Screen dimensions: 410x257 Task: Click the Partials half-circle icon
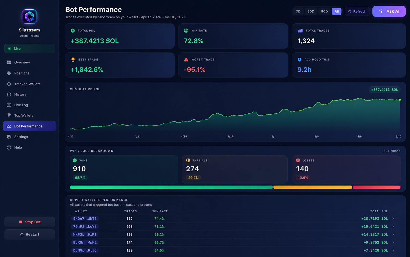tap(188, 160)
